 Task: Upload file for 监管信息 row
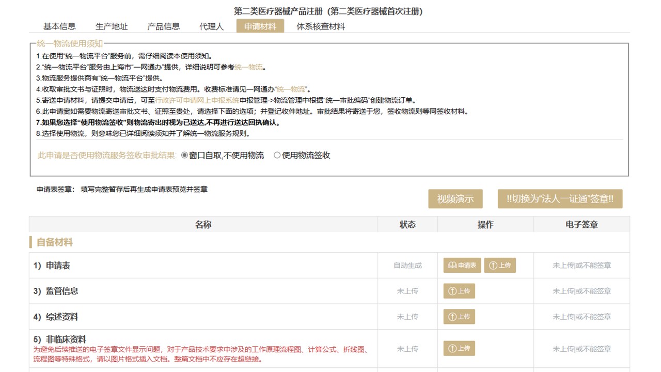tap(459, 291)
